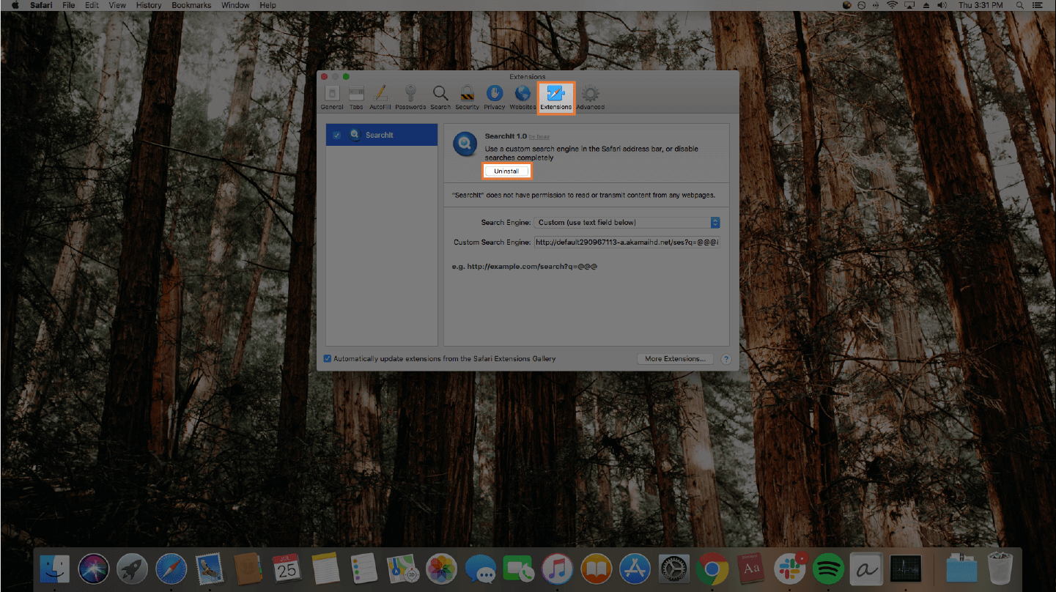Open the folder stack in the Dock
The height and width of the screenshot is (592, 1056).
click(x=961, y=569)
